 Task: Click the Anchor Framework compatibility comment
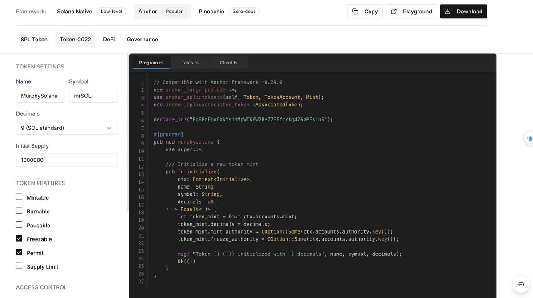[218, 82]
